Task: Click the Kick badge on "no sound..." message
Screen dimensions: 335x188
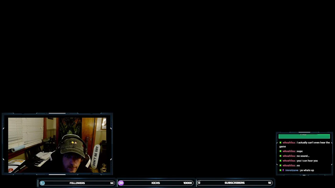Action: [x=280, y=156]
